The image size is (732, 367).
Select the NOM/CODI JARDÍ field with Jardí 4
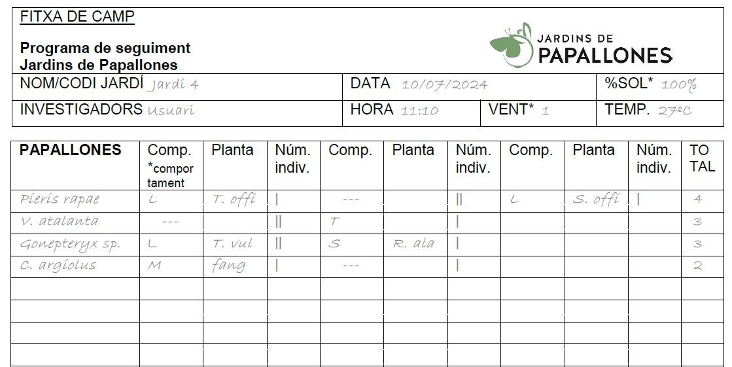coord(177,87)
